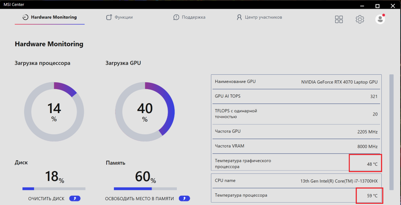Image resolution: width=401 pixels, height=205 pixels.
Task: Click the 59 °C CPU temperature value
Action: point(372,196)
